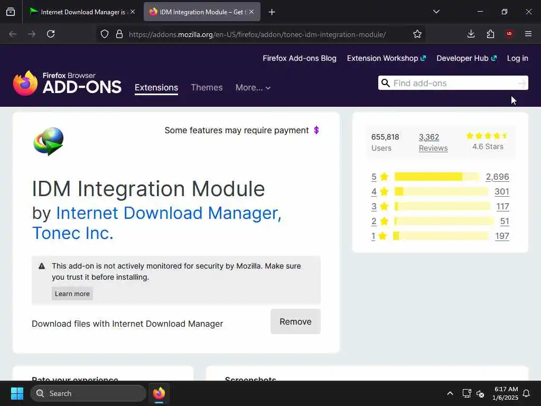
Task: Open the Windows Start menu
Action: [17, 393]
